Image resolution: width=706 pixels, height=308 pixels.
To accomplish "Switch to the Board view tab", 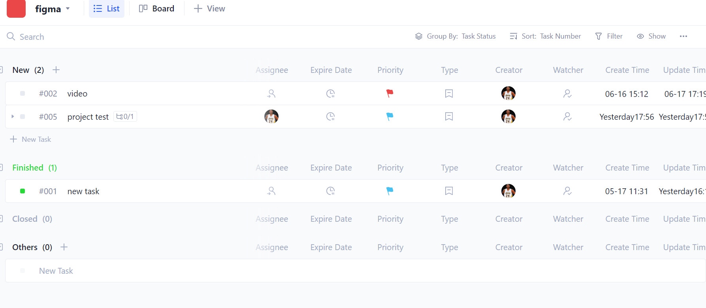I will [x=156, y=9].
